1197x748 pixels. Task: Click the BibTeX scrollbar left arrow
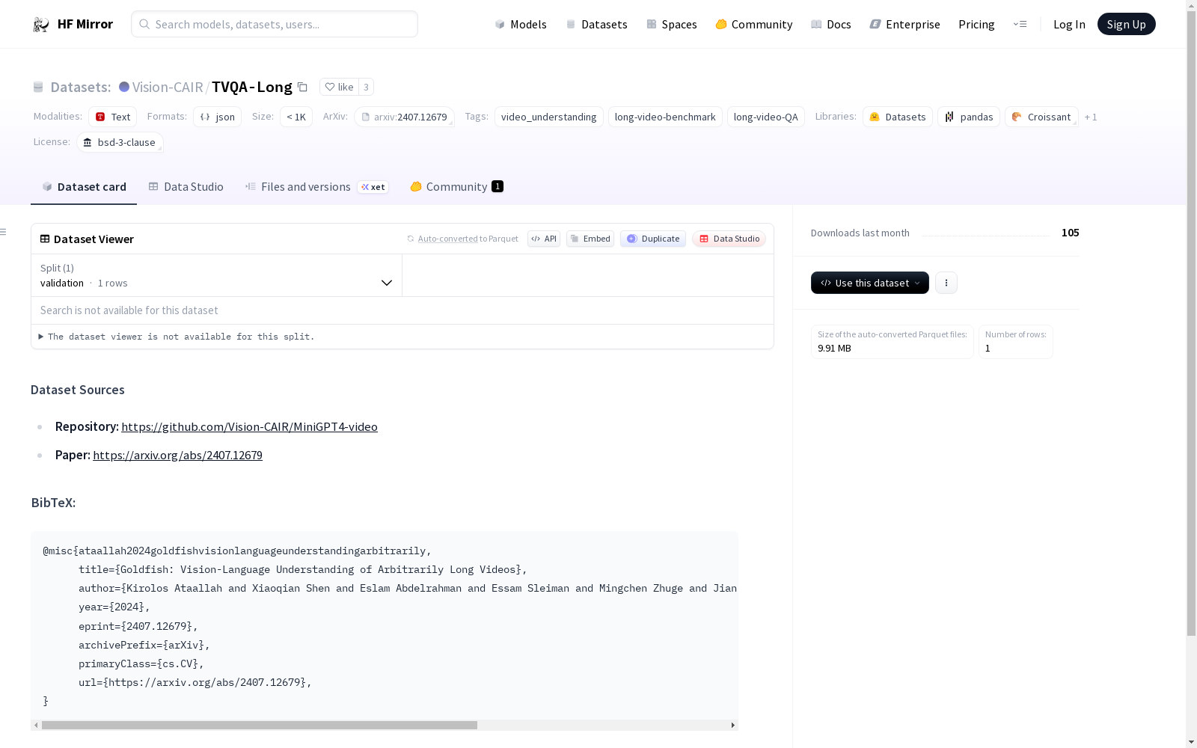coord(36,725)
